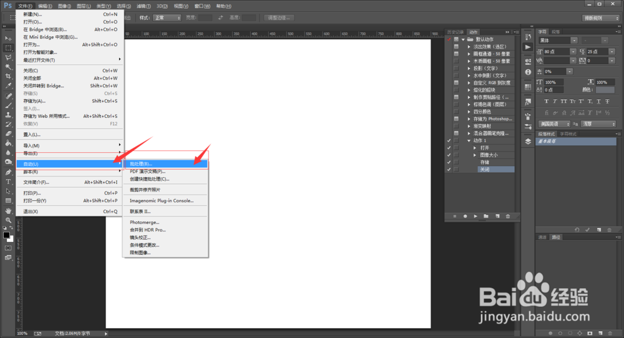Viewport: 624px width, 338px height.
Task: Click the begin recording action button
Action: coord(466,216)
